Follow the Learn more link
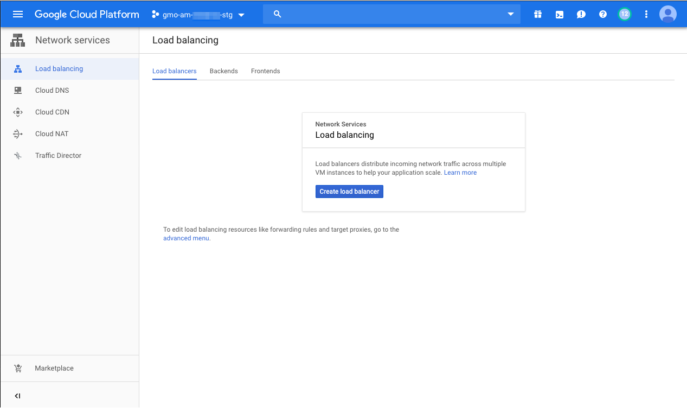Image resolution: width=687 pixels, height=408 pixels. (460, 173)
